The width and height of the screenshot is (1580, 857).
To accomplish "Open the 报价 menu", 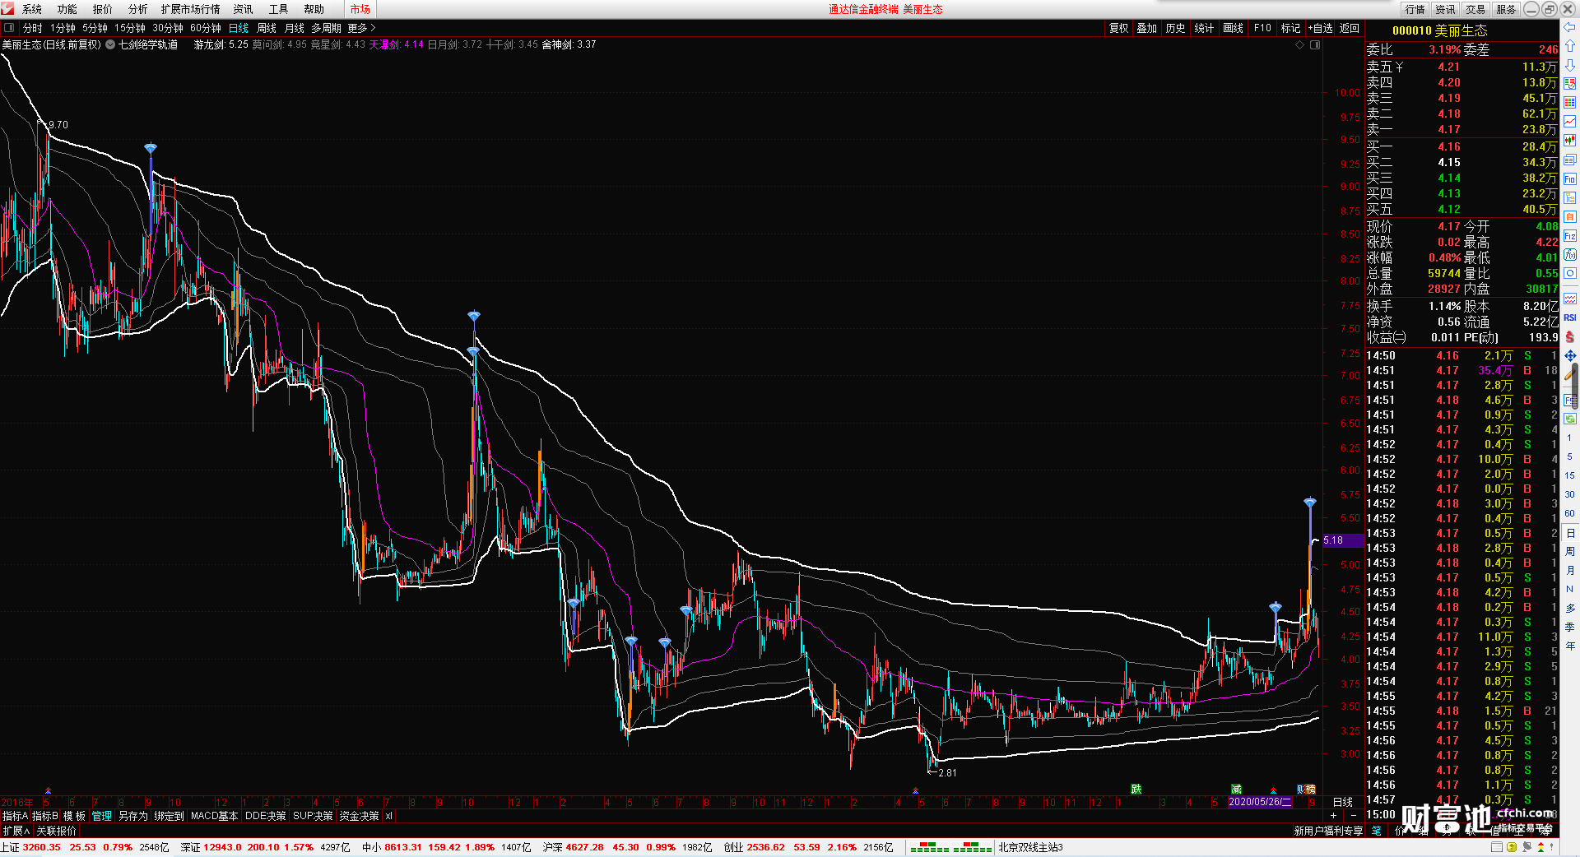I will (x=103, y=9).
